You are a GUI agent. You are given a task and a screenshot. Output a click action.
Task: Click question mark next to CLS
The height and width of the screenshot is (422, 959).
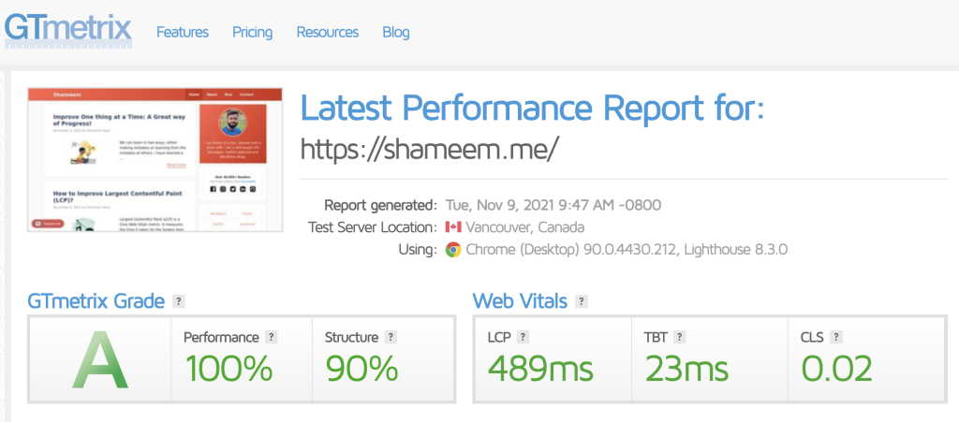coord(836,337)
